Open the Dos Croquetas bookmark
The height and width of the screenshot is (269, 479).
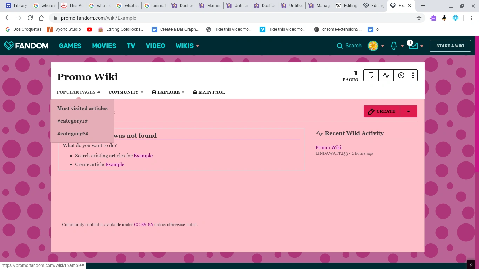click(23, 29)
